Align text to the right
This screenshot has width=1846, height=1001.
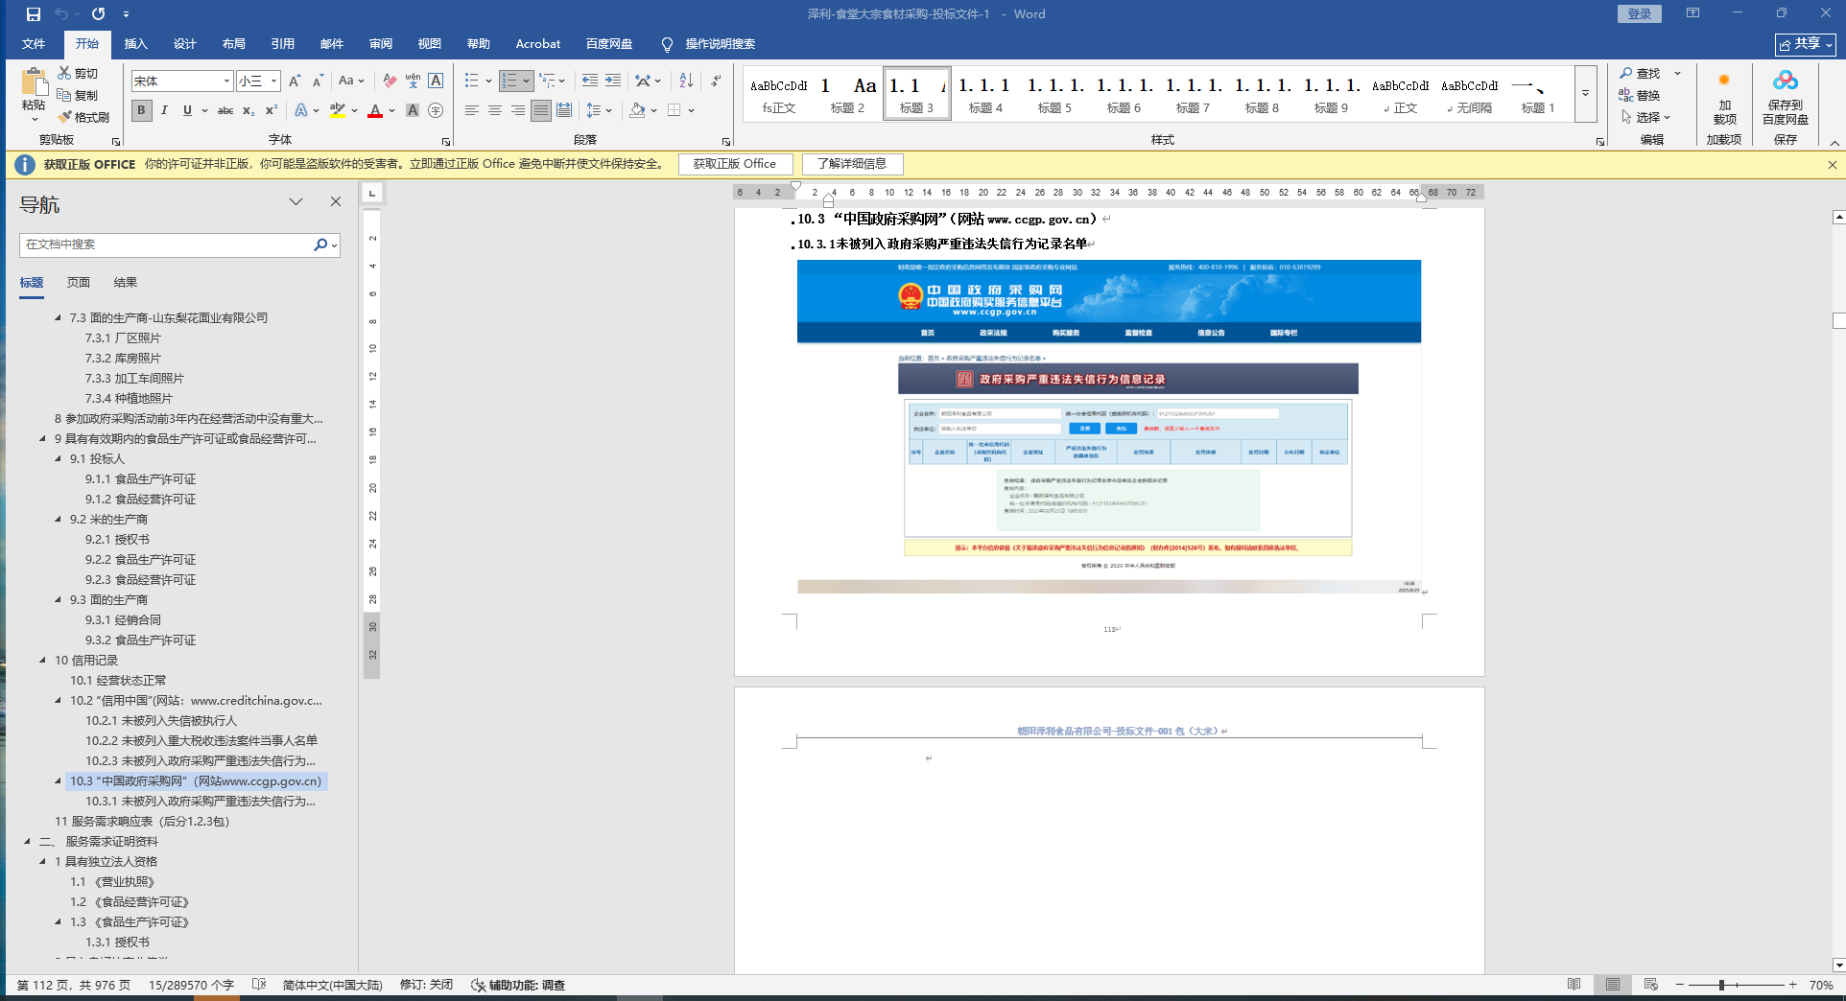[518, 110]
